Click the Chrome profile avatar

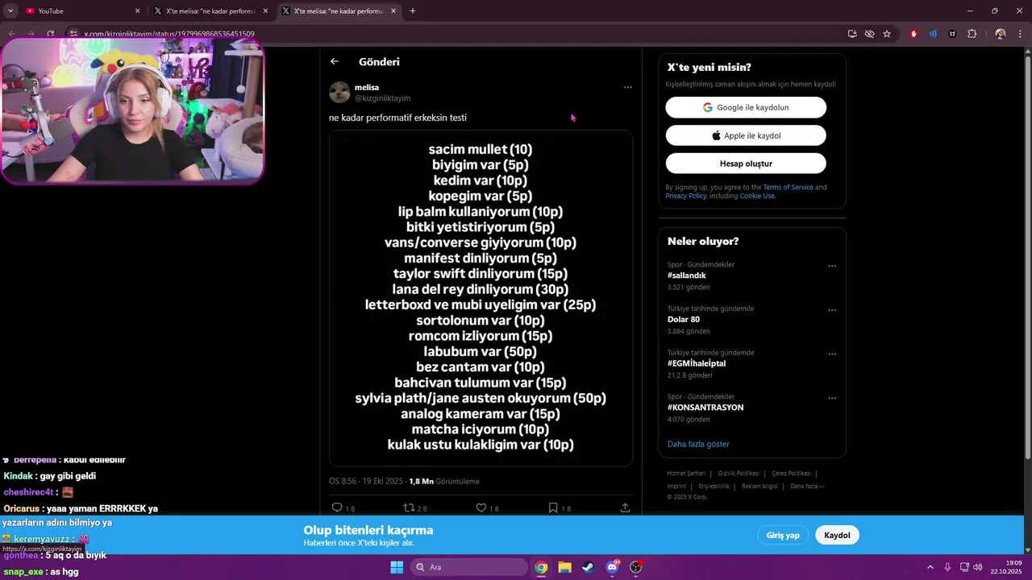coord(1001,34)
